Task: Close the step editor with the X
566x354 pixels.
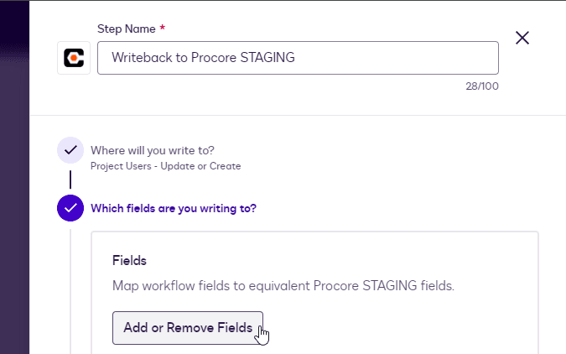Action: [x=522, y=38]
